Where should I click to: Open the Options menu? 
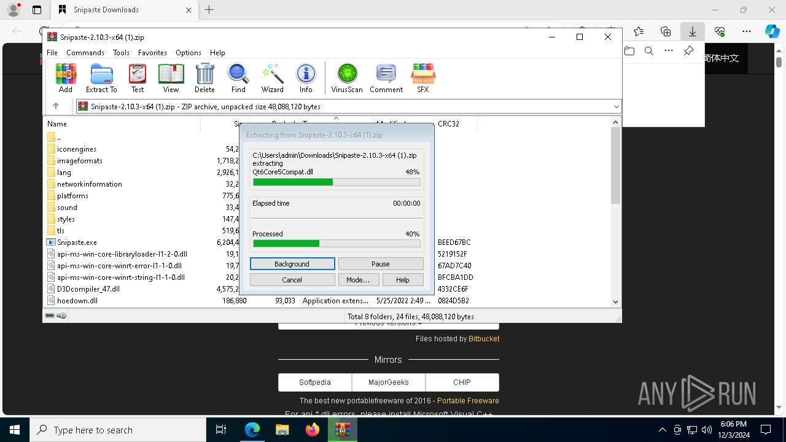click(x=189, y=53)
